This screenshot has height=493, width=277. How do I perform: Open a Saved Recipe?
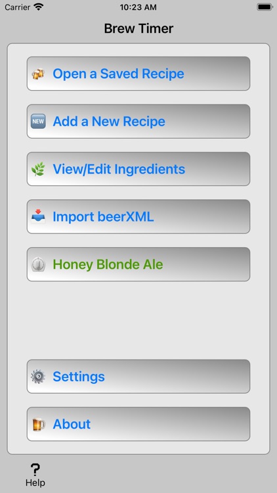[x=138, y=74]
